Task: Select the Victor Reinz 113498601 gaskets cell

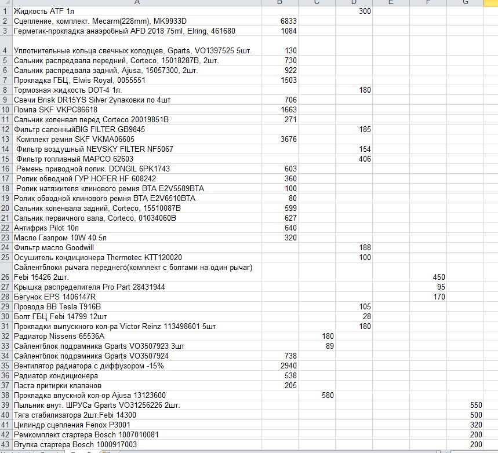Action: (137, 326)
